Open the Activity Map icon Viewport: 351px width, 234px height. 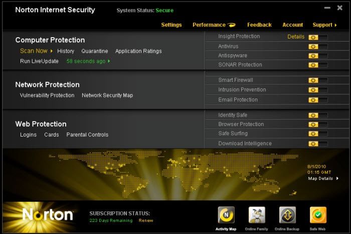pyautogui.click(x=226, y=215)
